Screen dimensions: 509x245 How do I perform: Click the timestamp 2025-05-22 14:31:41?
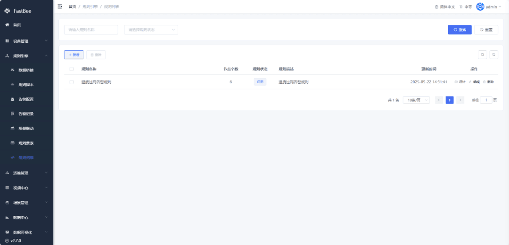[x=428, y=82]
